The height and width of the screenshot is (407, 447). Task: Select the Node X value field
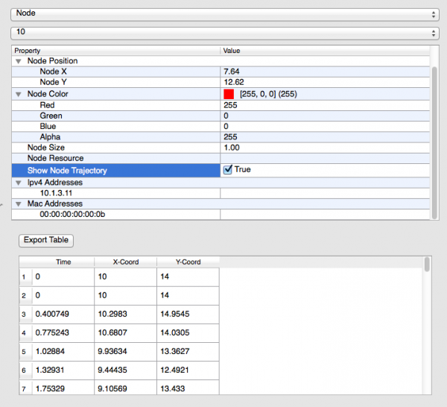[324, 72]
